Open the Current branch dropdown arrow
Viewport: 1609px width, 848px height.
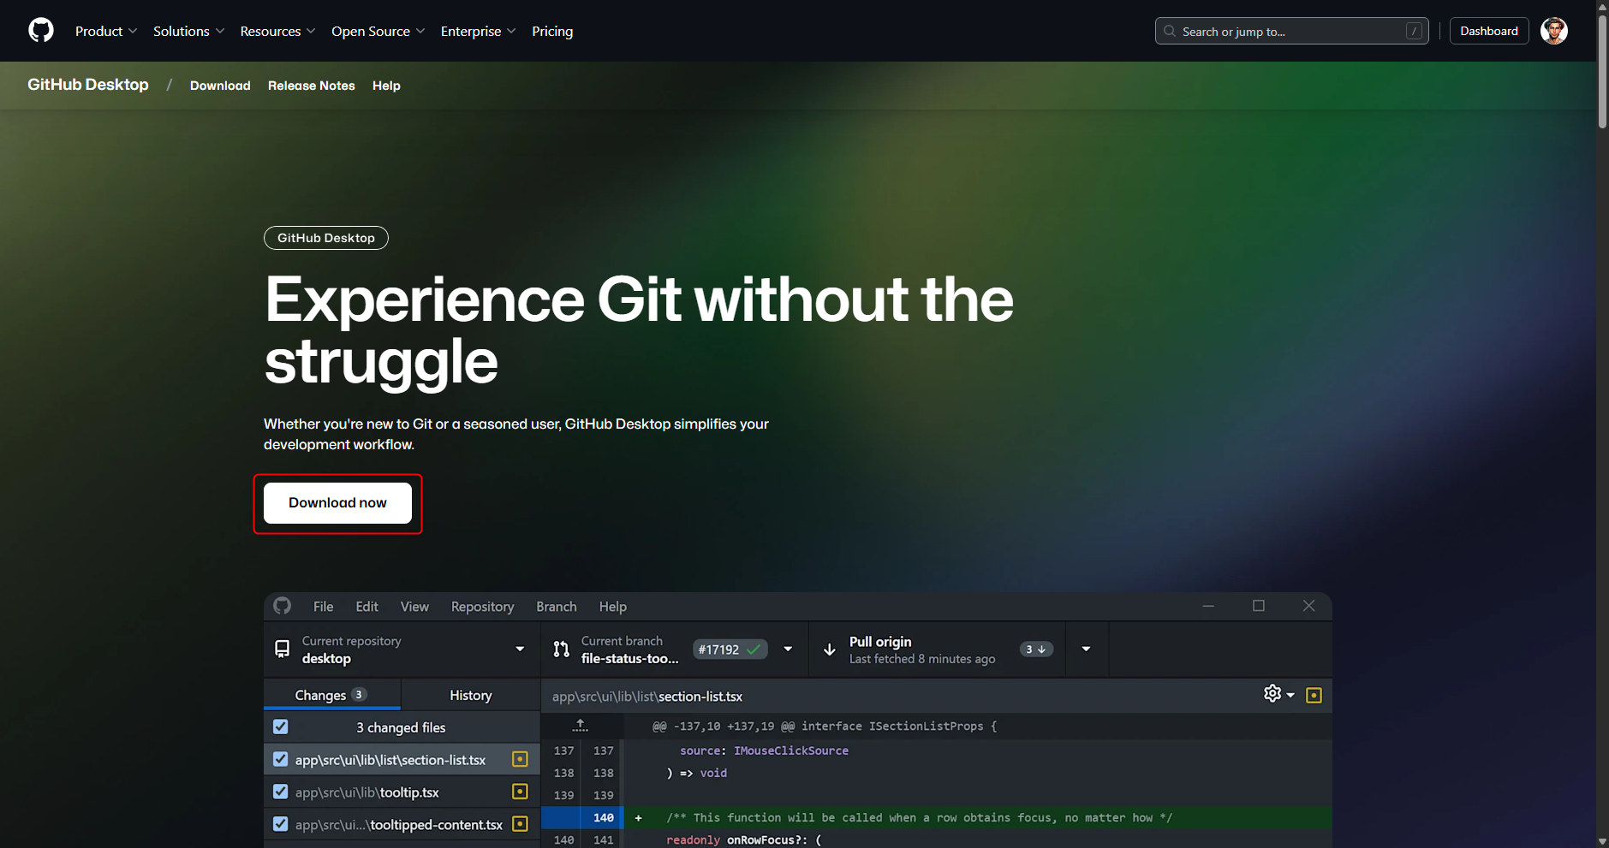tap(788, 649)
